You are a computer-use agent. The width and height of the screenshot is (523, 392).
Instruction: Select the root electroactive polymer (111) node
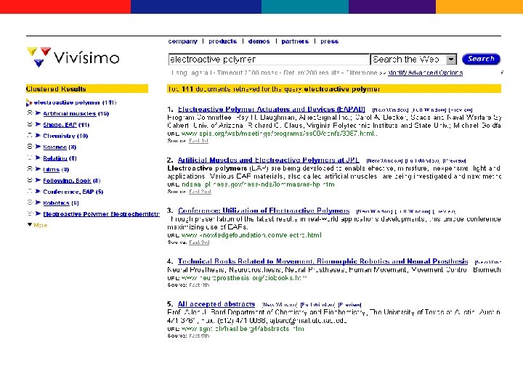(x=75, y=102)
